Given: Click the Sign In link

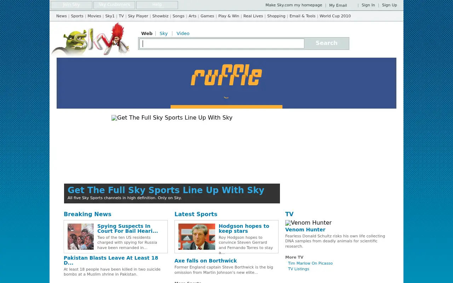Looking at the screenshot, I should pos(368,5).
